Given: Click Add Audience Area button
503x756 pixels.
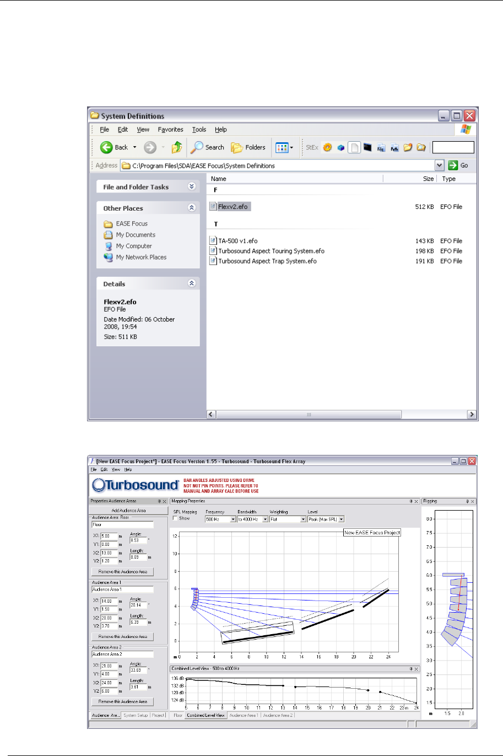Looking at the screenshot, I should click(x=128, y=511).
